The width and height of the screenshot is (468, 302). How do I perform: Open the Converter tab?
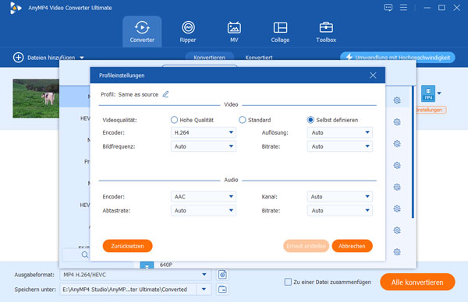[x=142, y=32]
